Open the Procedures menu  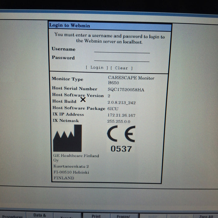(12, 216)
